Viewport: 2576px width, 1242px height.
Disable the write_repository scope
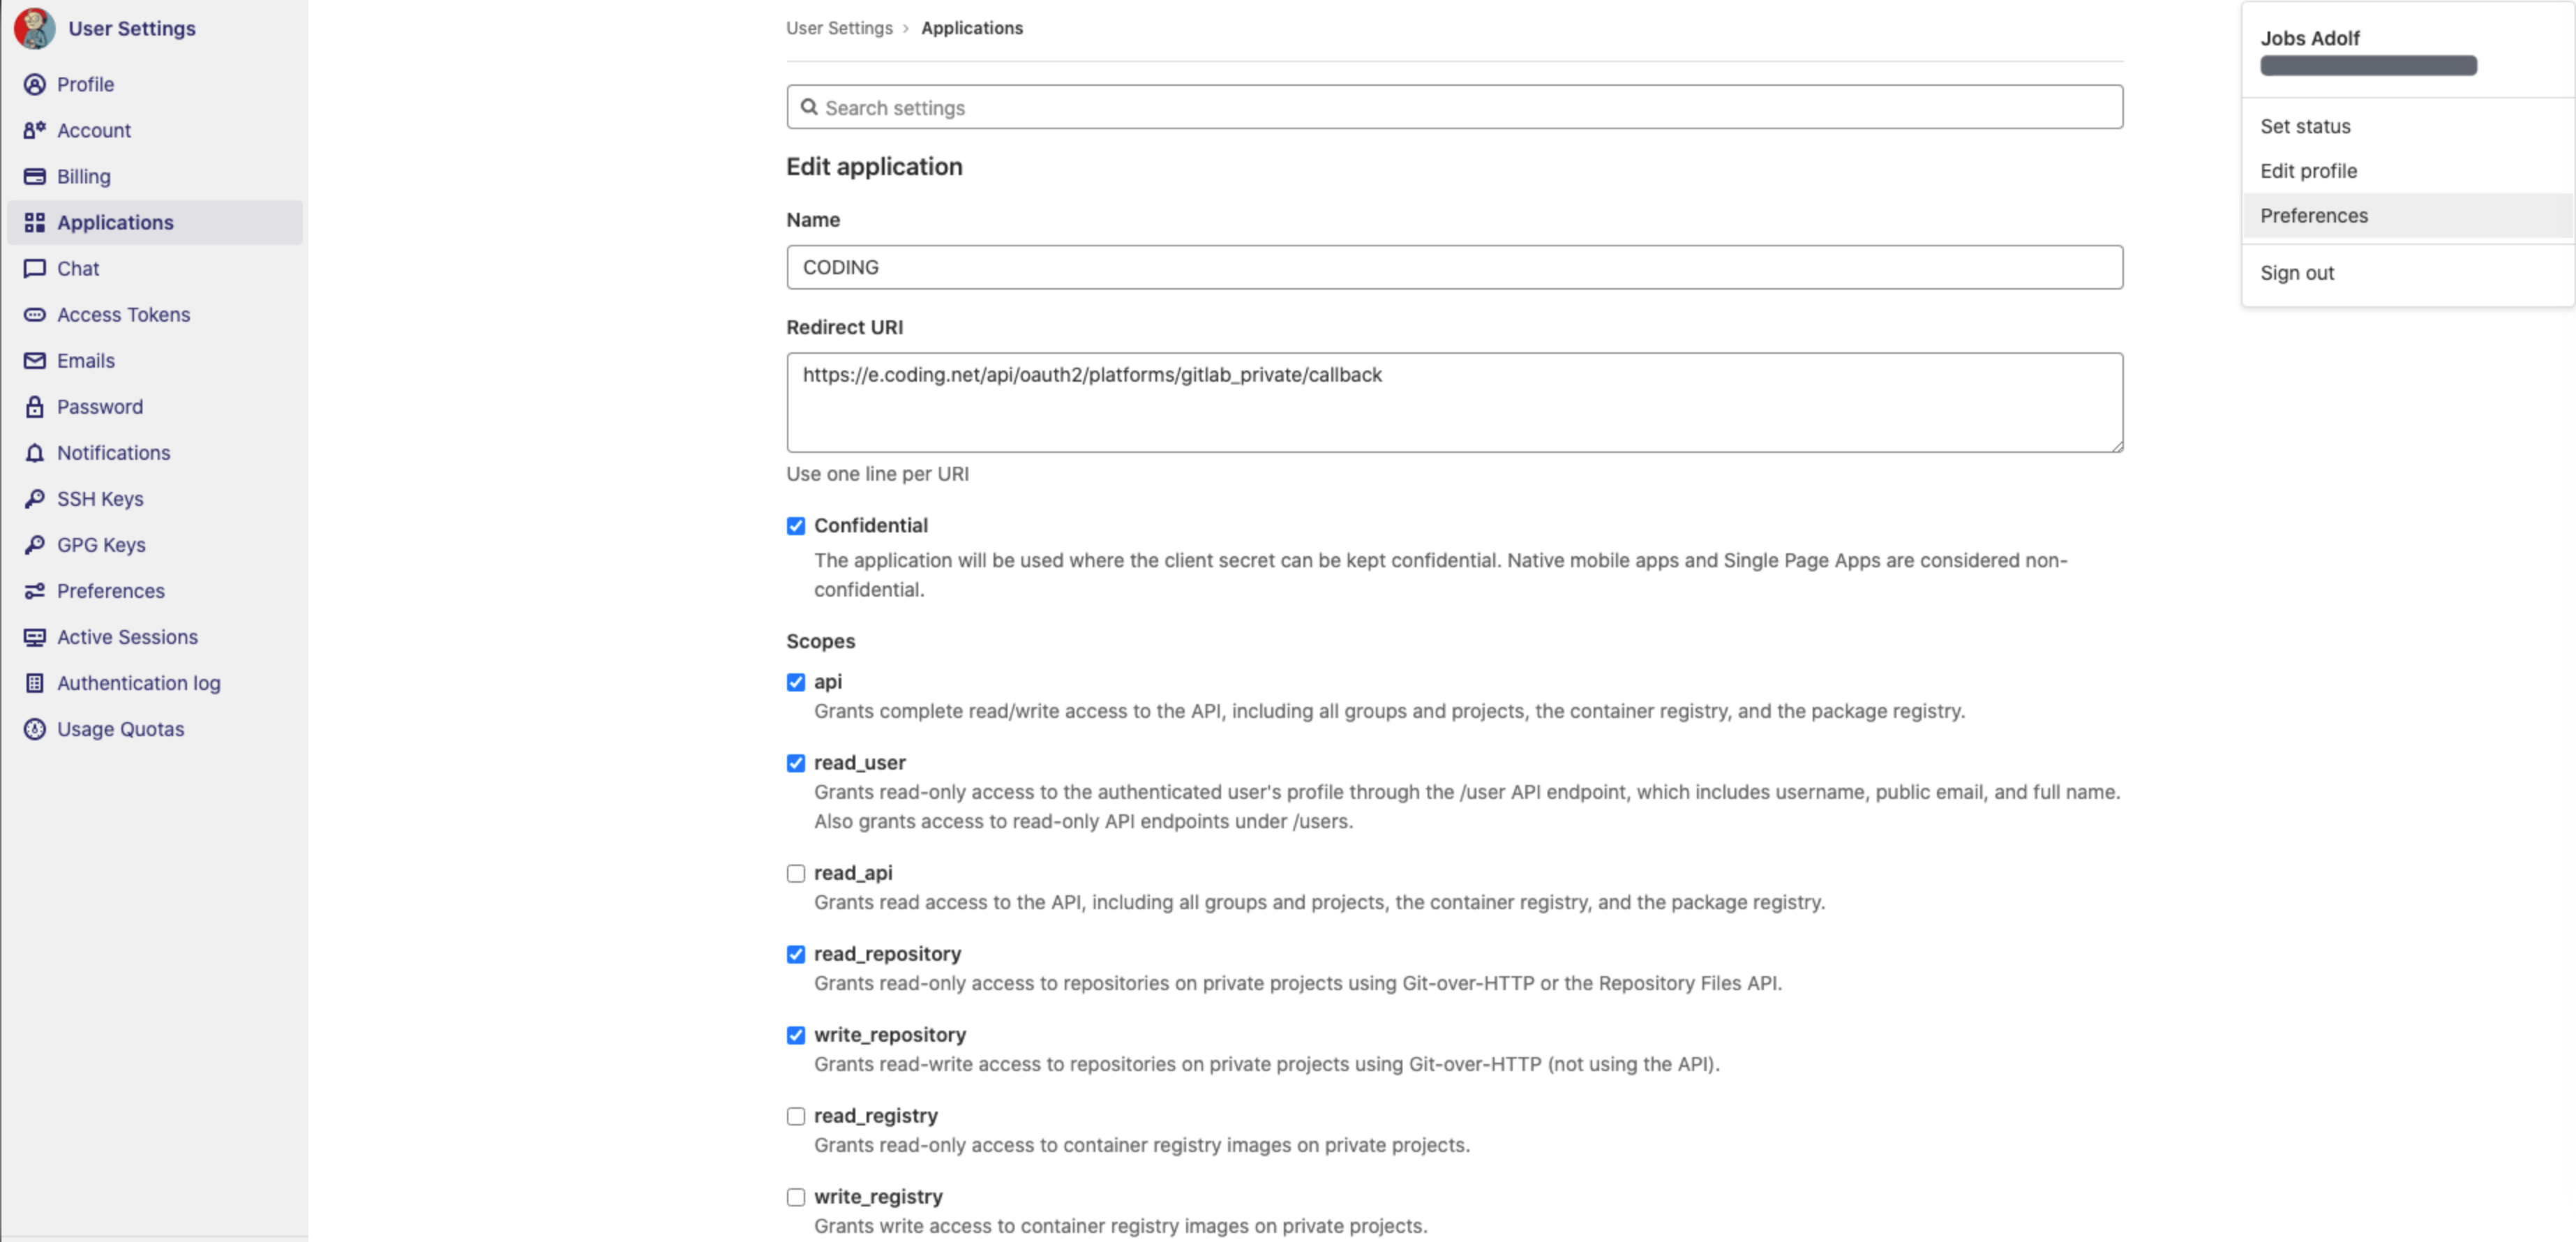pos(795,1035)
